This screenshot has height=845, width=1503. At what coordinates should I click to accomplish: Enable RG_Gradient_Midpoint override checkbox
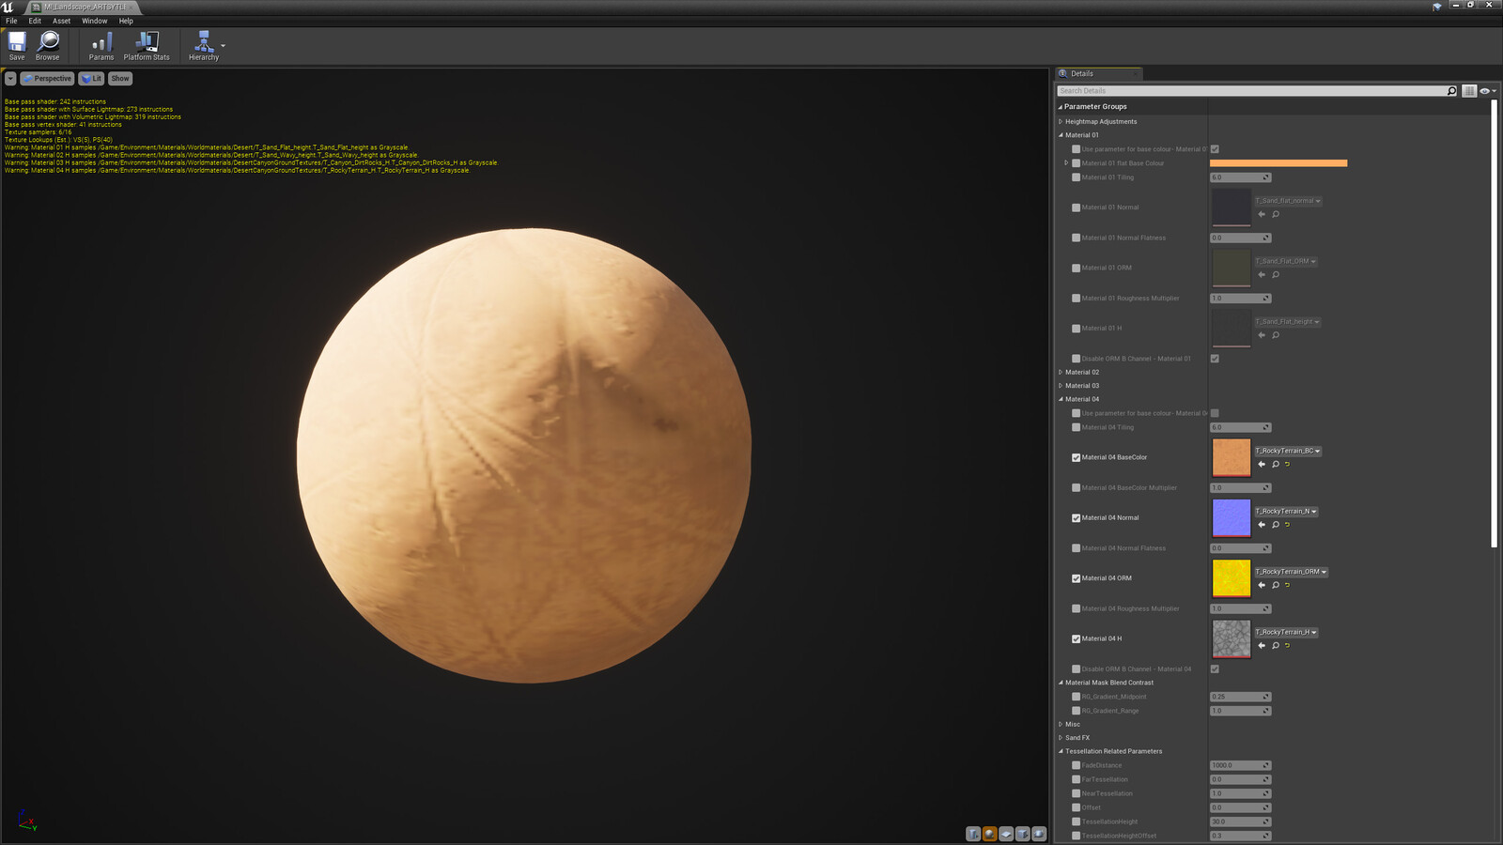[1076, 697]
